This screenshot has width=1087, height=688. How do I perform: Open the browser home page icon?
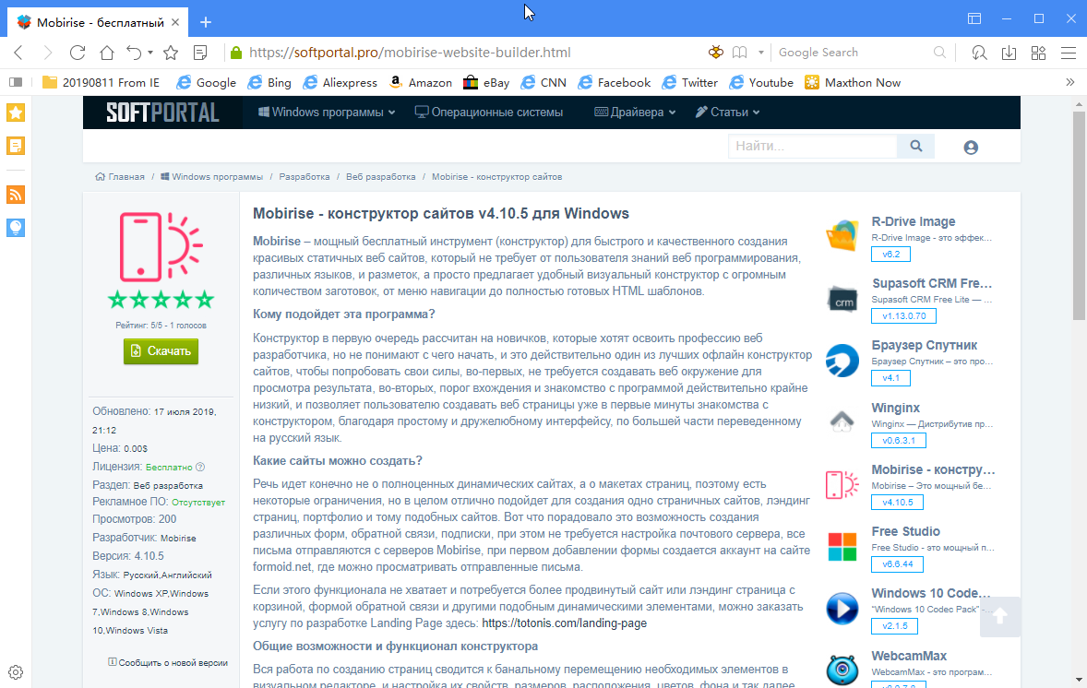tap(107, 53)
